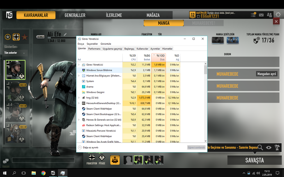The image size is (284, 177).
Task: Open the mail envelope icon
Action: tap(261, 15)
